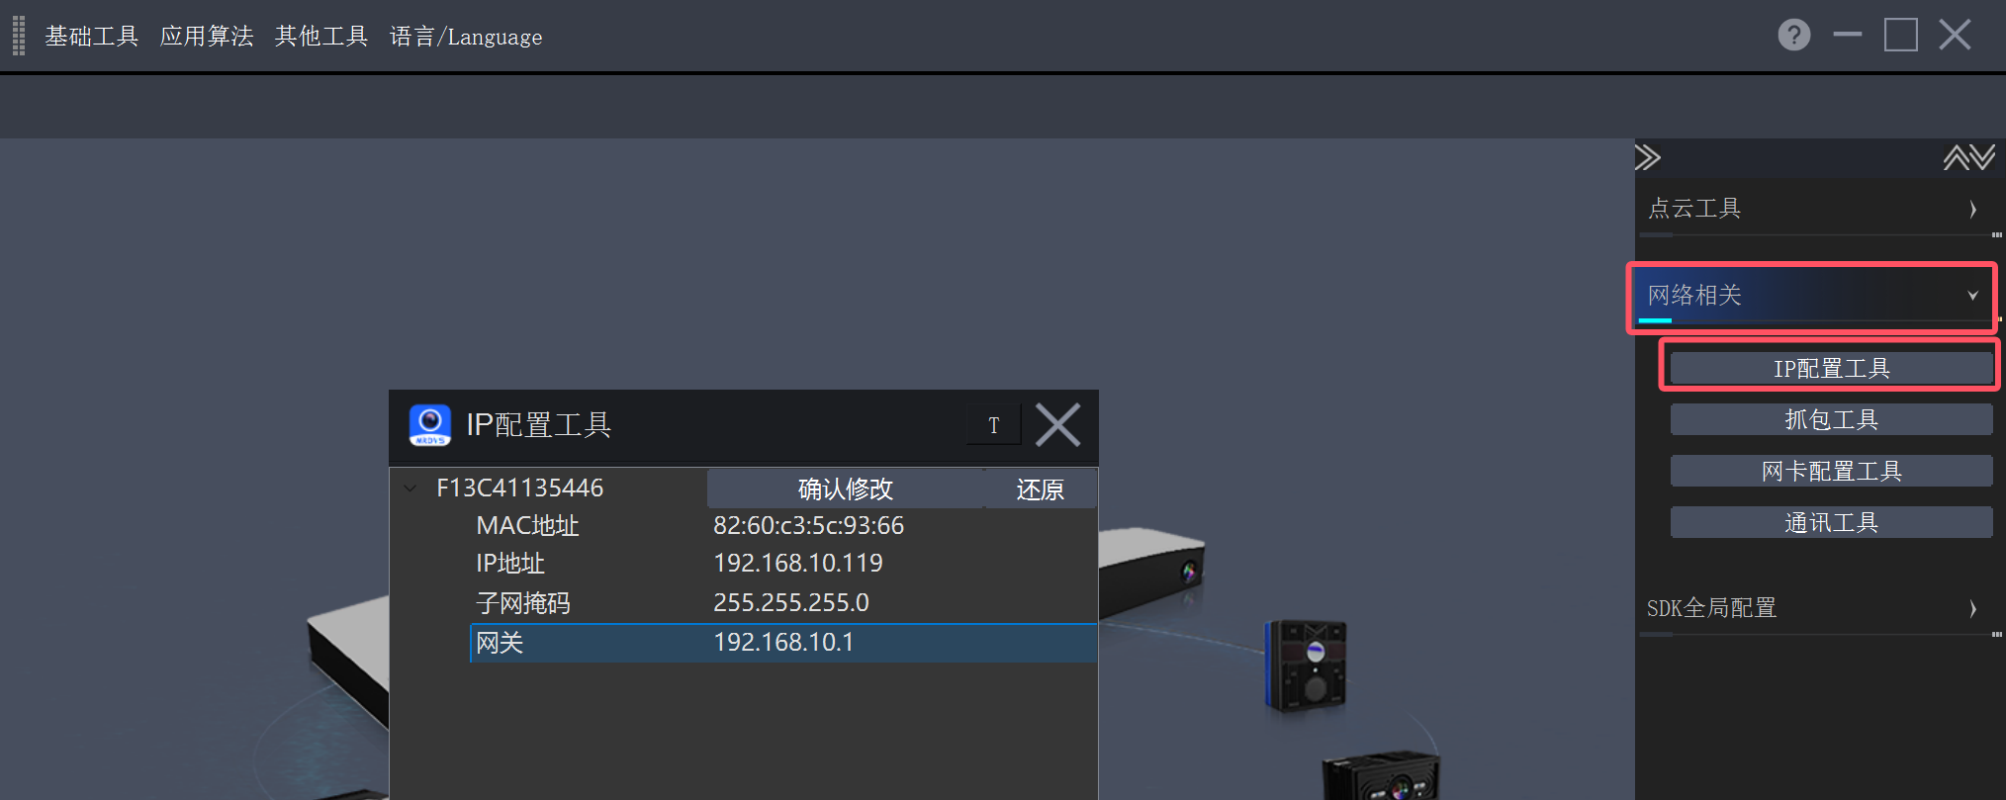This screenshot has height=800, width=2006.
Task: Open the 应用算法 menu
Action: tap(207, 37)
